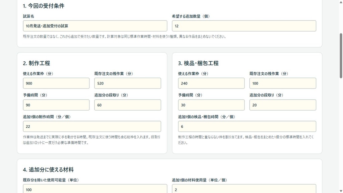Click 追加1個の検品・梱包時間 field showing 6
The image size is (343, 193).
(247, 126)
